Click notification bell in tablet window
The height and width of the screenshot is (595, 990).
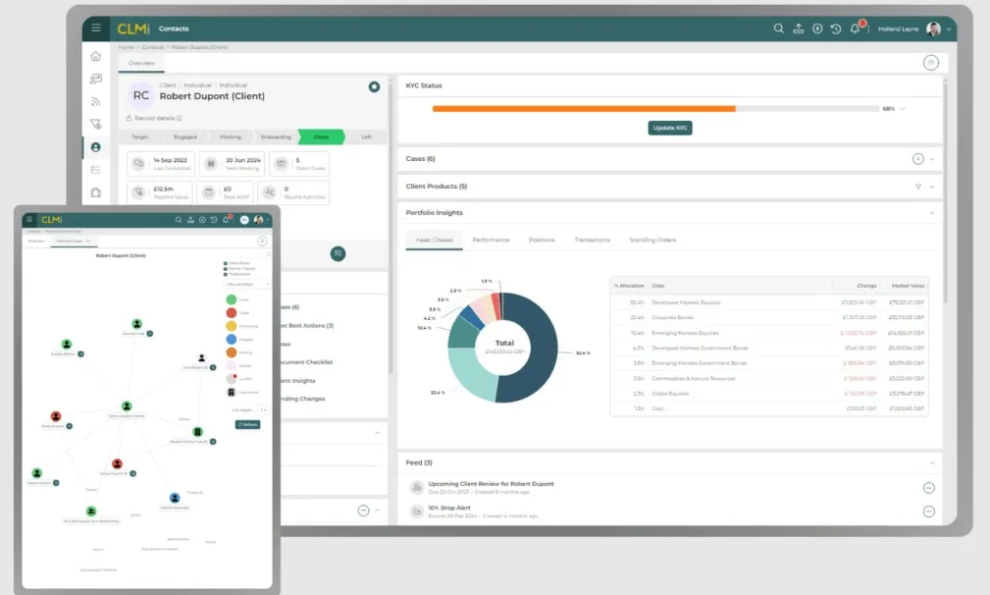point(226,220)
